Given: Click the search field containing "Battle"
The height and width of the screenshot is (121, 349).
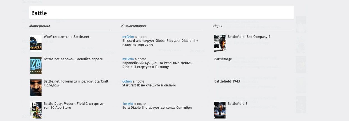Looking at the screenshot, I should [x=161, y=13].
